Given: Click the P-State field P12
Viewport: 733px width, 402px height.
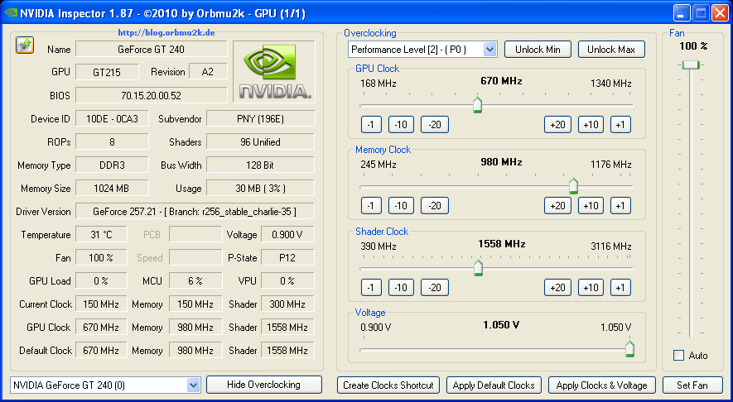Looking at the screenshot, I should [287, 258].
